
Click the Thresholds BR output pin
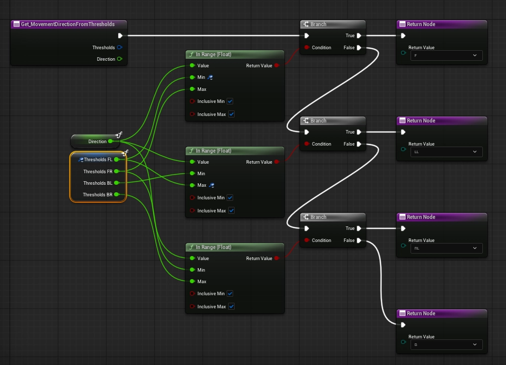click(117, 194)
